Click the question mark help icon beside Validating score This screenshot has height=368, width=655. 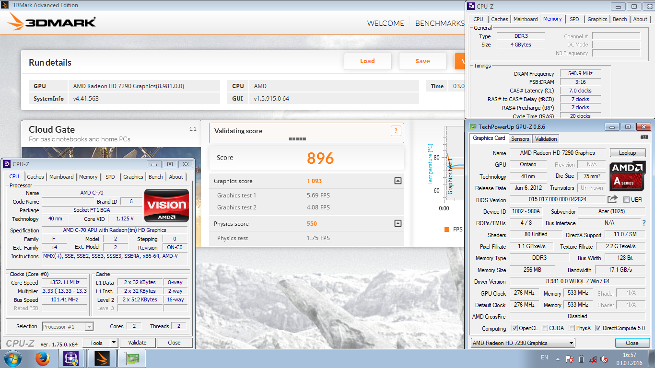(x=396, y=131)
